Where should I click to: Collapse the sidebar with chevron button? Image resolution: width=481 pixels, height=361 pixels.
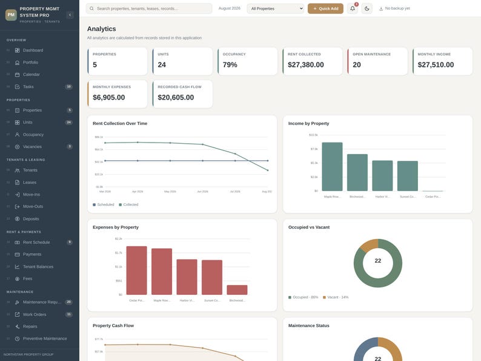click(70, 15)
